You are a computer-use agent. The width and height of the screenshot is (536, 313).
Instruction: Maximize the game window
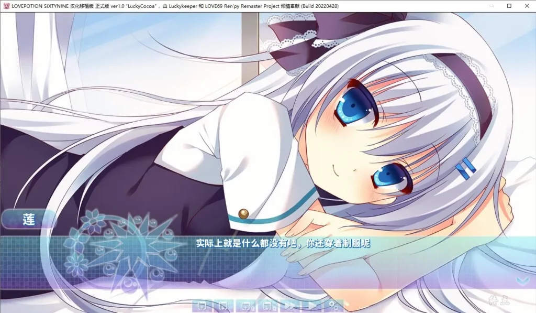(x=509, y=6)
